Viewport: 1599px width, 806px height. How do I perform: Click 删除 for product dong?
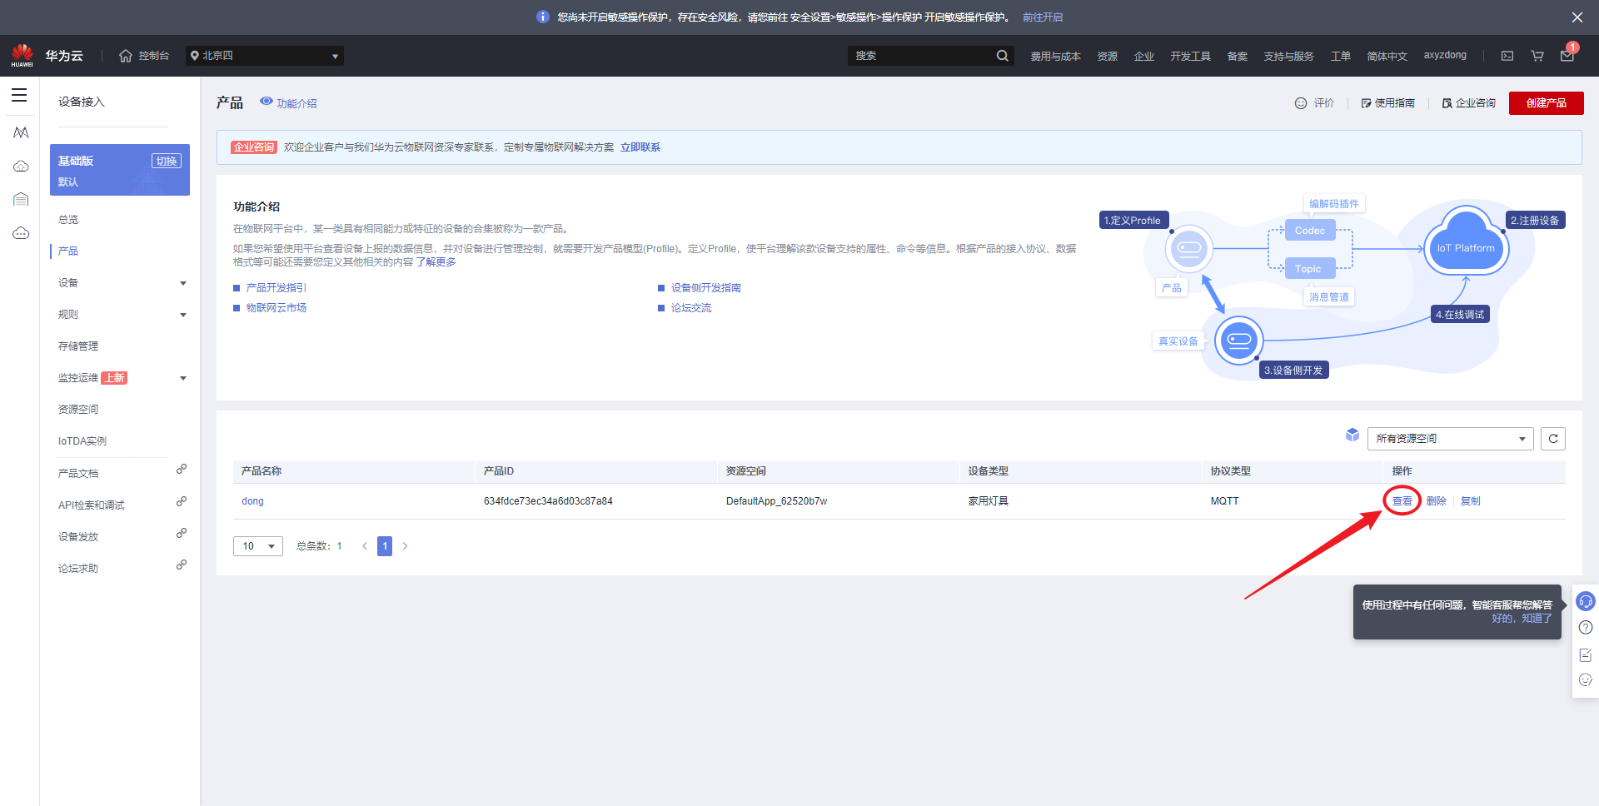click(1437, 501)
